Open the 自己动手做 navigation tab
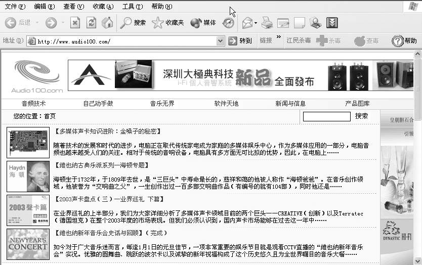422x265 pixels. coord(98,104)
